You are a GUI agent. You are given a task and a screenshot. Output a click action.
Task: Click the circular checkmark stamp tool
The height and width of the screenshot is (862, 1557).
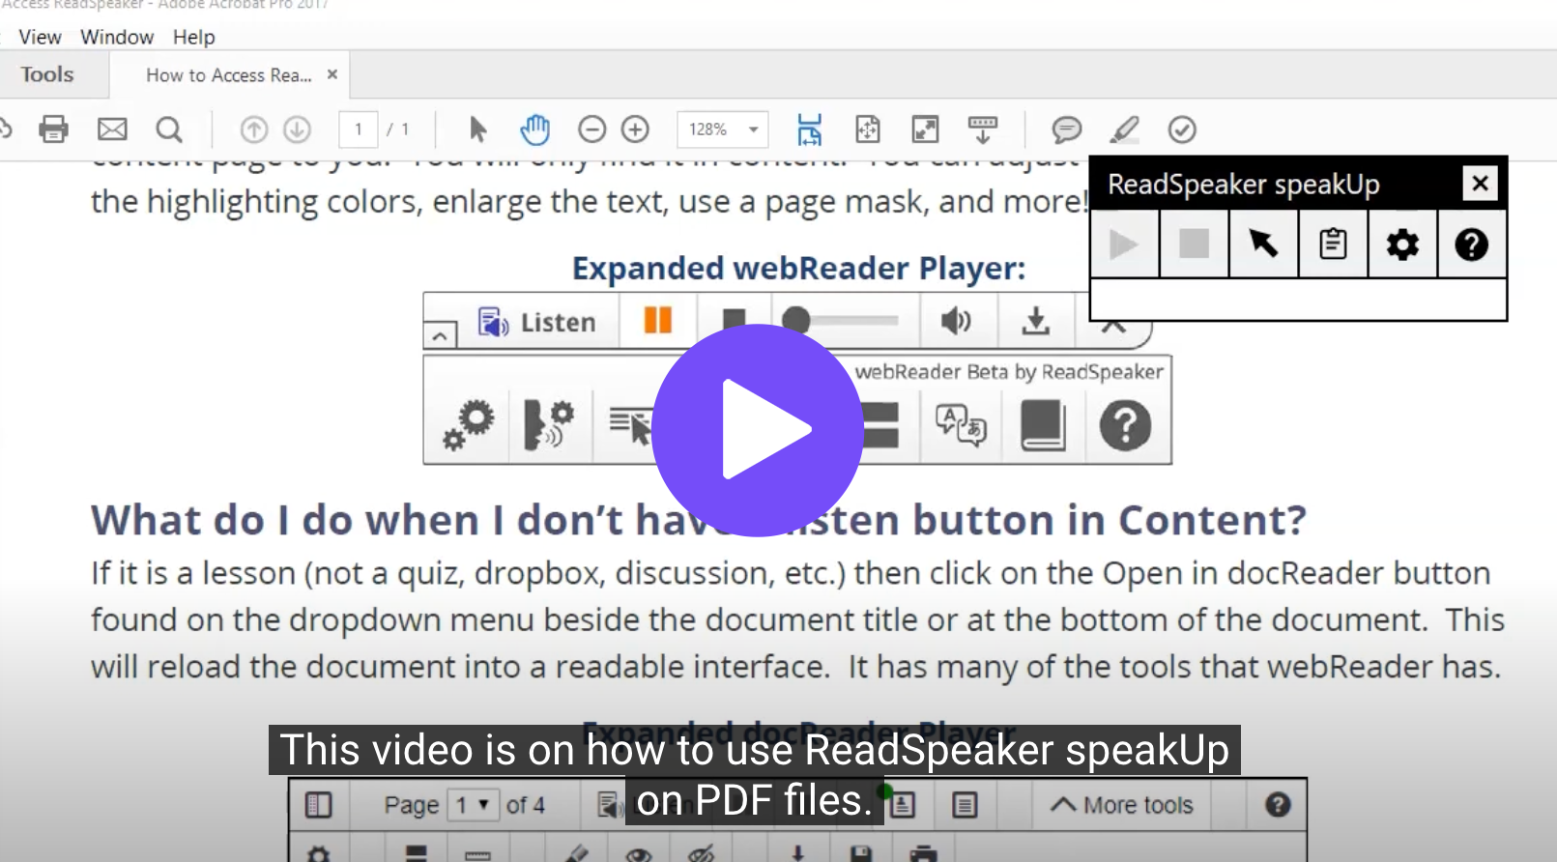tap(1182, 129)
